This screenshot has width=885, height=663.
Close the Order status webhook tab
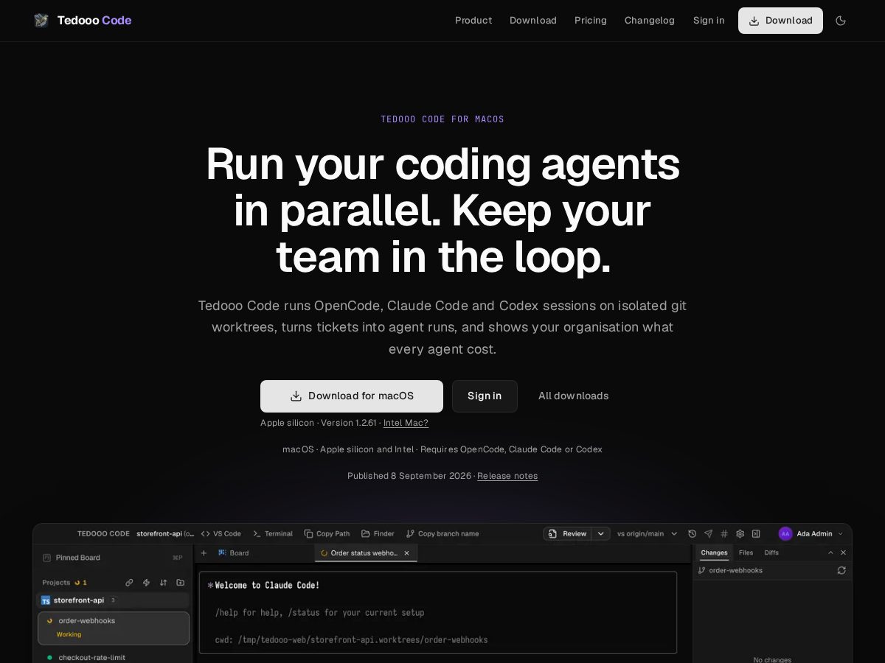tap(406, 552)
